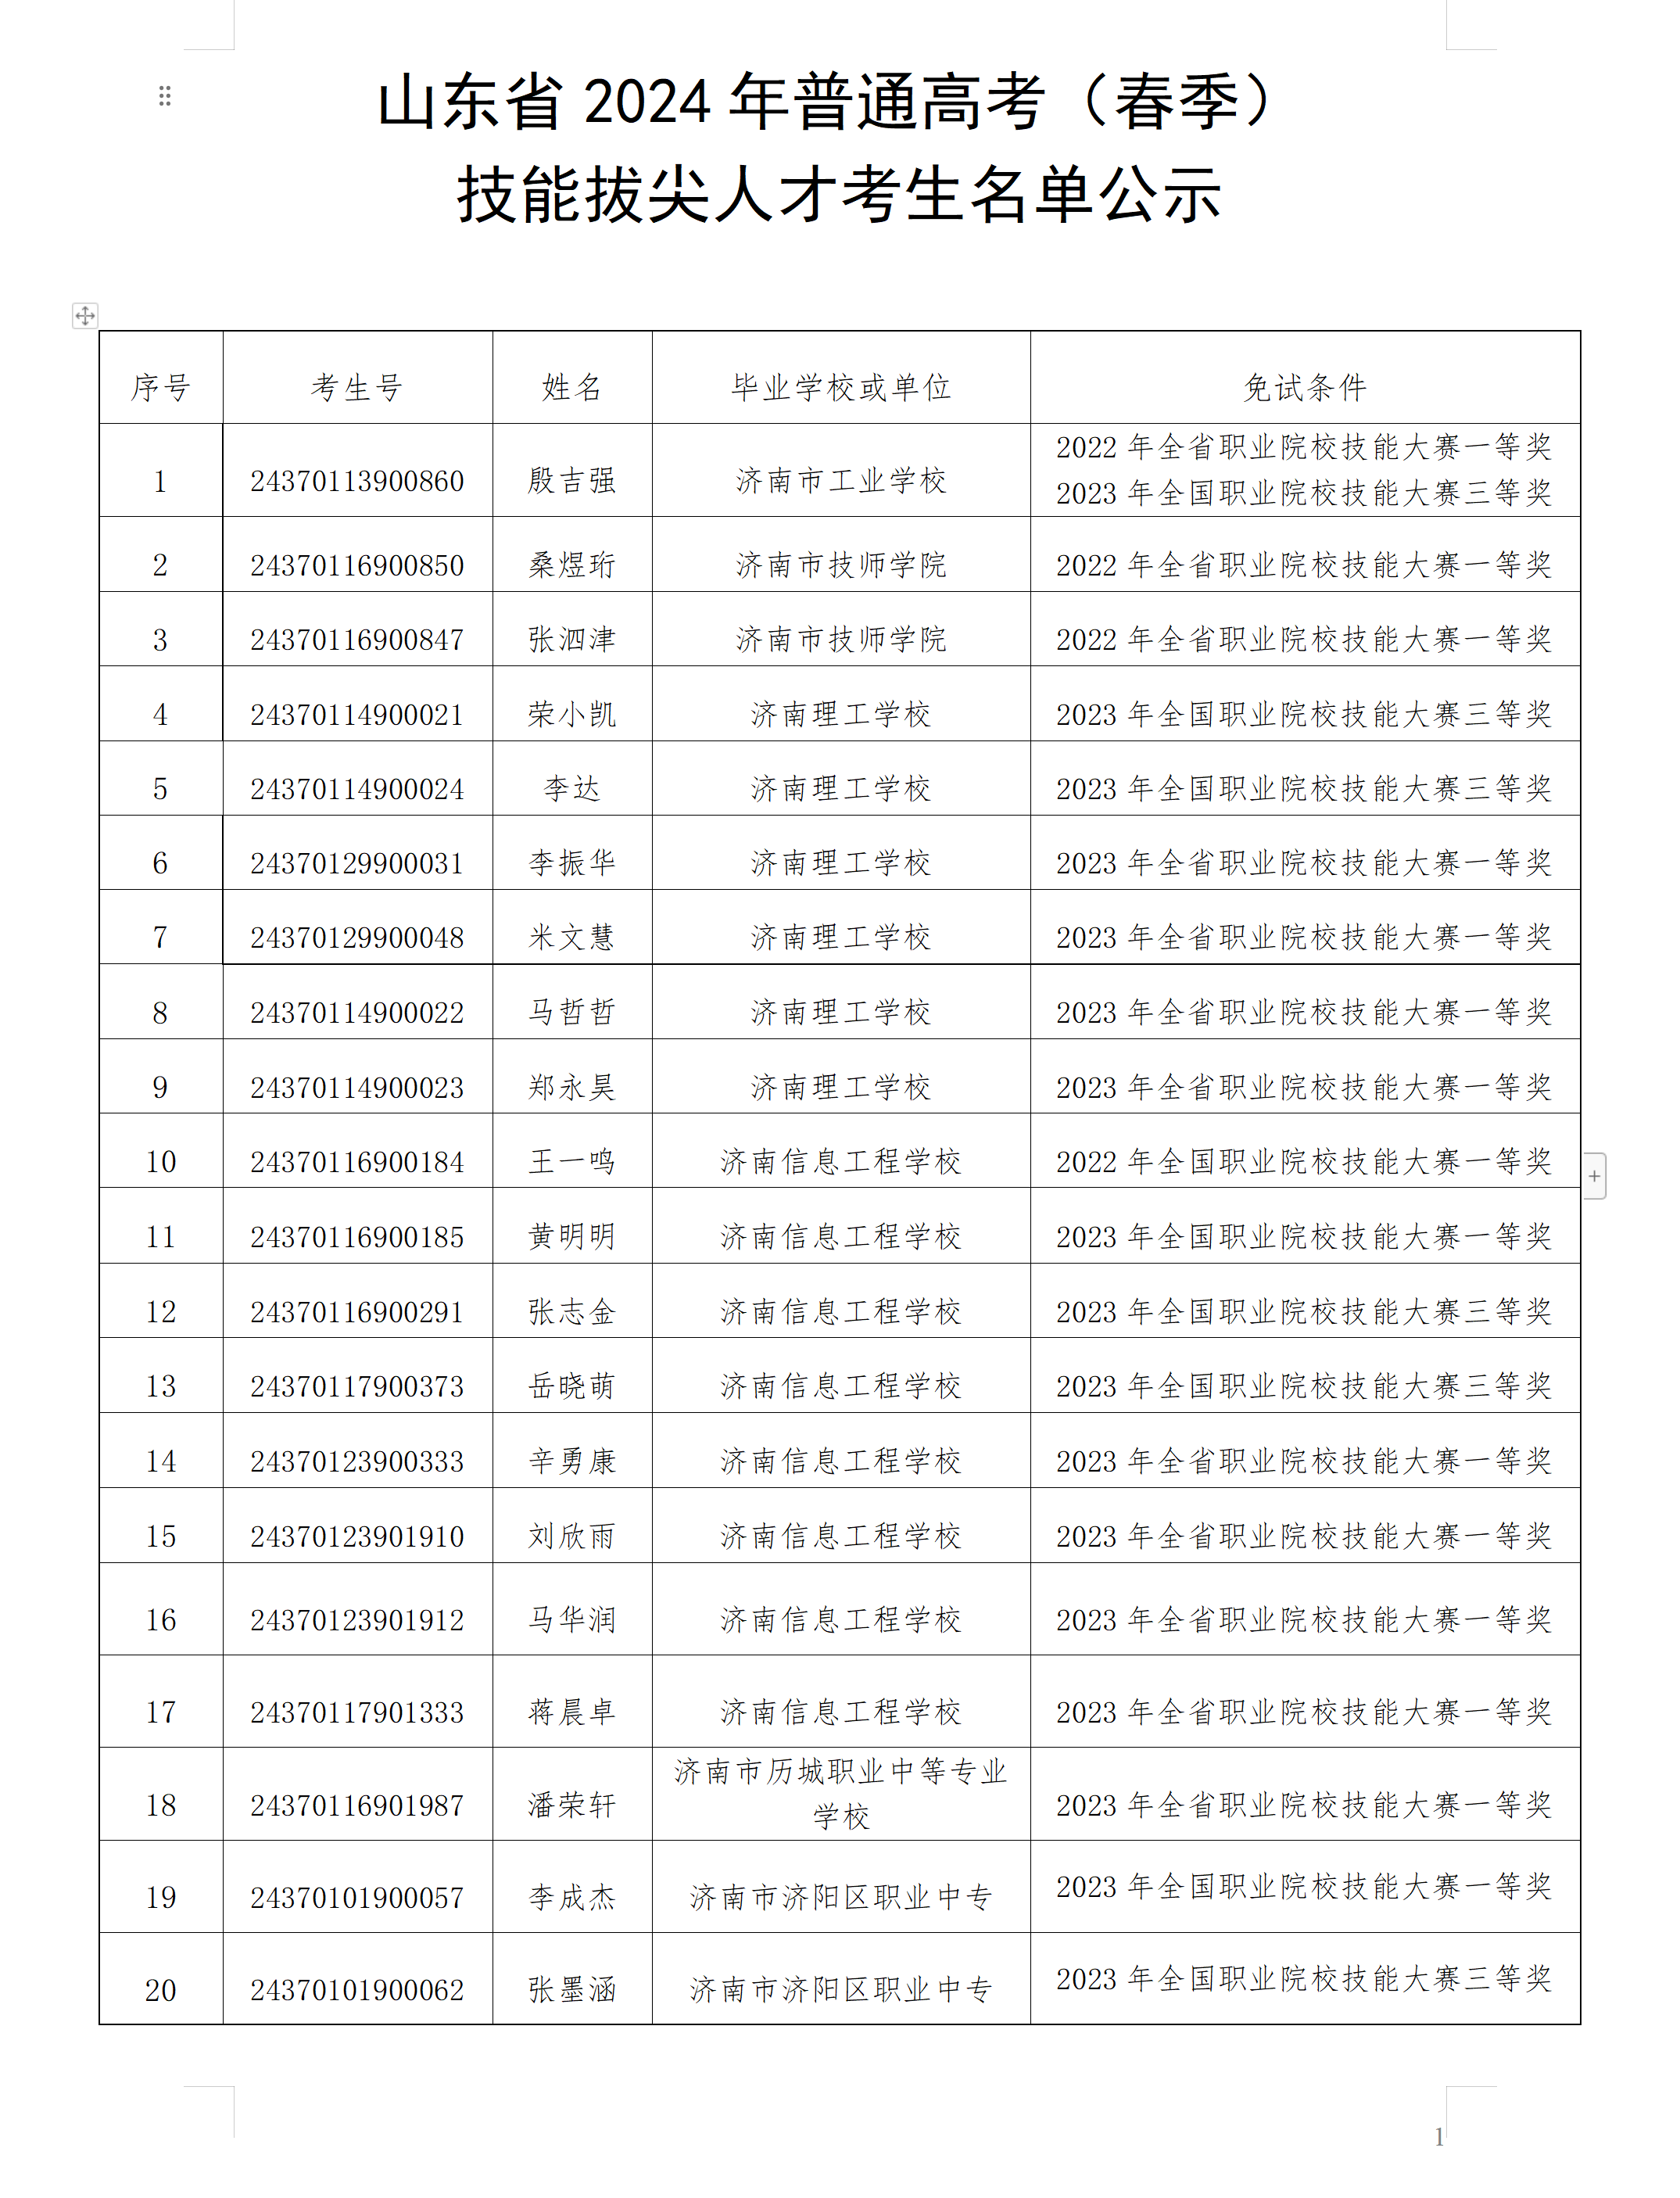Image resolution: width=1680 pixels, height=2198 pixels.
Task: Click the name 张志金
Action: [572, 1311]
